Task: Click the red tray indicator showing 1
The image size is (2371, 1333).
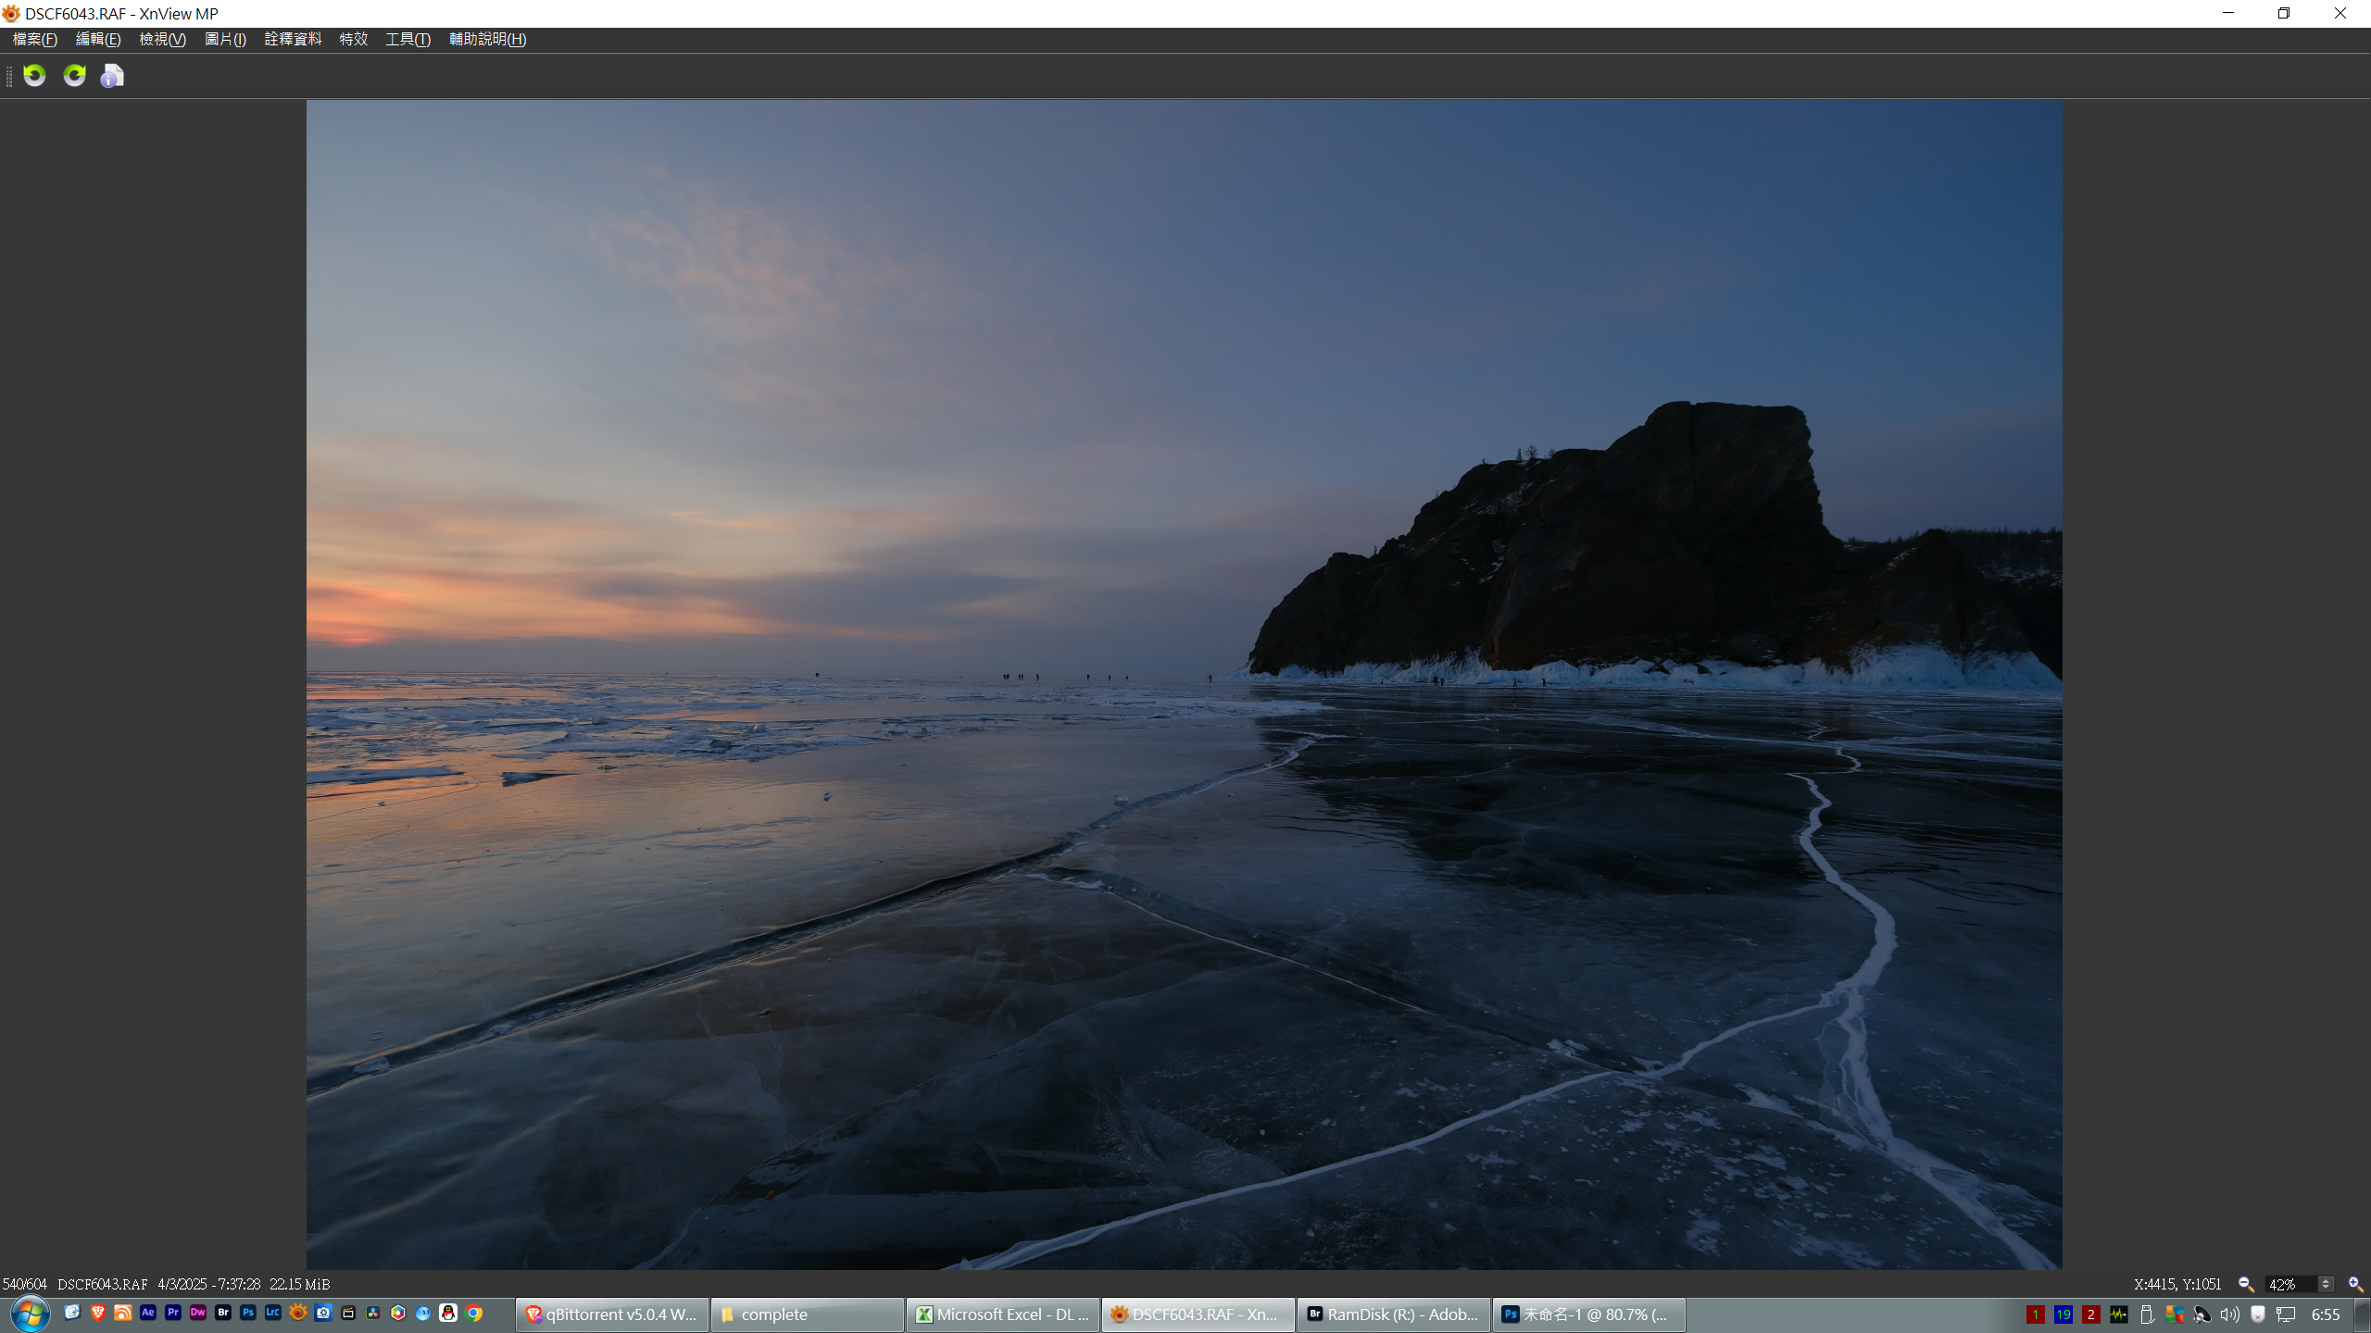Action: (2035, 1314)
